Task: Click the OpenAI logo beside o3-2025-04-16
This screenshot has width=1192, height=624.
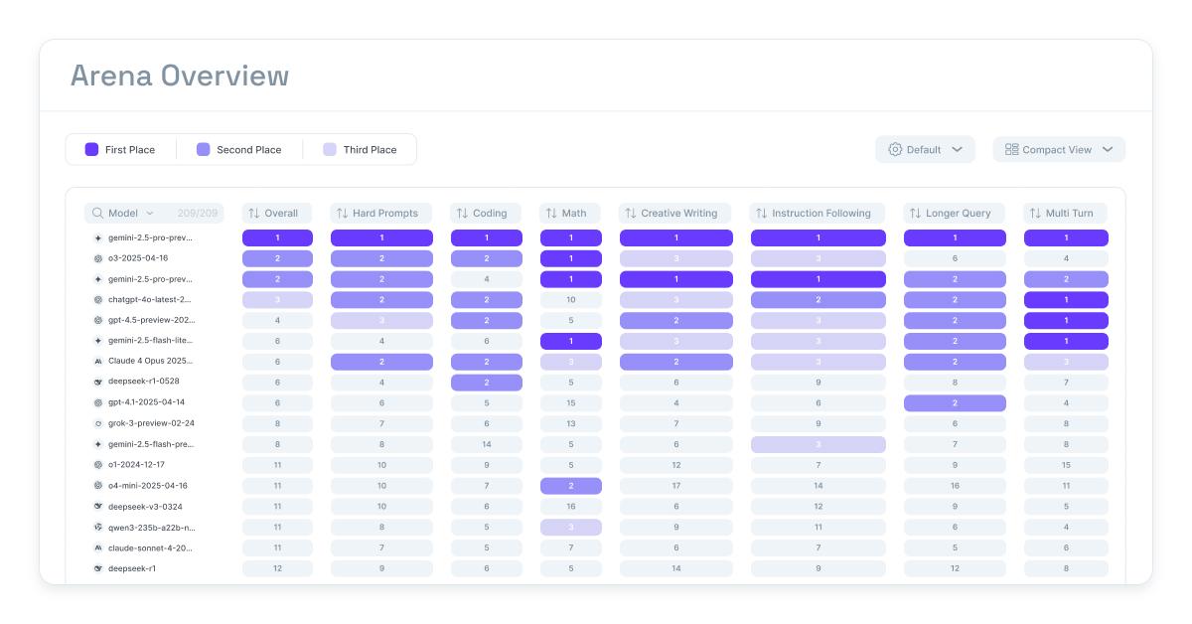Action: coord(98,258)
